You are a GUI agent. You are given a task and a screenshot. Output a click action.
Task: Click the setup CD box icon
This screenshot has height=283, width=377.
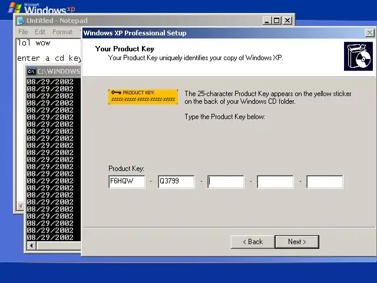(x=358, y=57)
